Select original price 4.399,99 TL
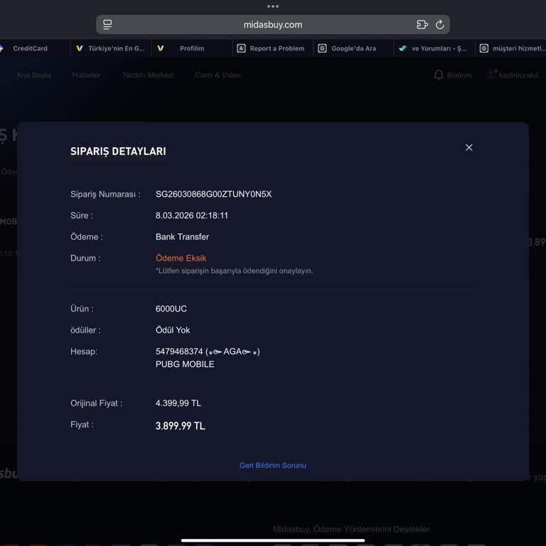 point(178,403)
